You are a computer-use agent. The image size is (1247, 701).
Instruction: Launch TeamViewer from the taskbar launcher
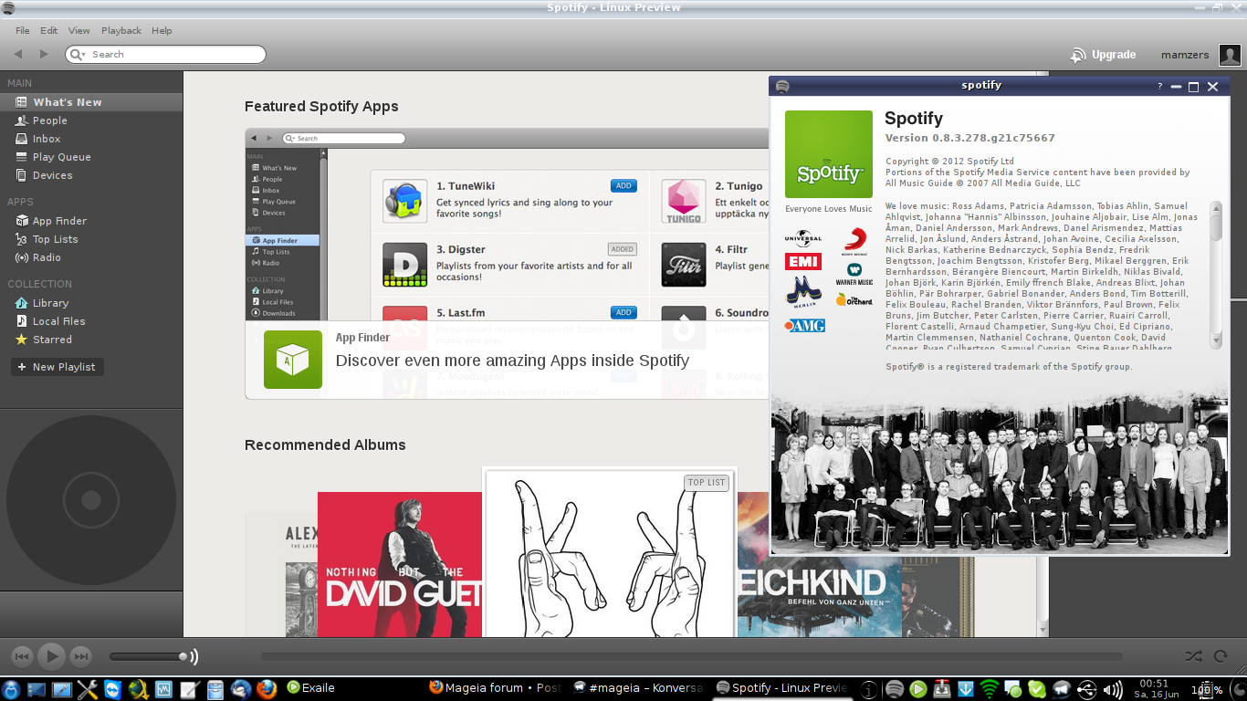click(112, 689)
